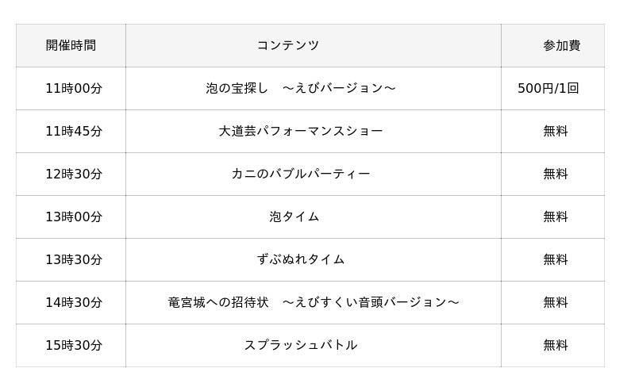Click the 12時30分 time cell

74,174
